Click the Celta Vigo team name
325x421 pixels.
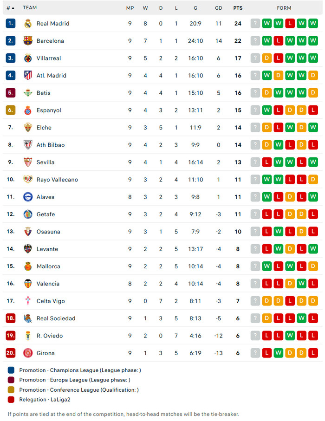point(51,301)
